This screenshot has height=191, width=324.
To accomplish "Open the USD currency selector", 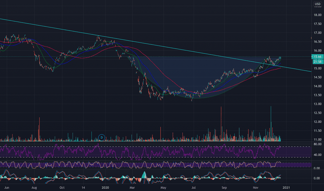I will coord(317,4).
